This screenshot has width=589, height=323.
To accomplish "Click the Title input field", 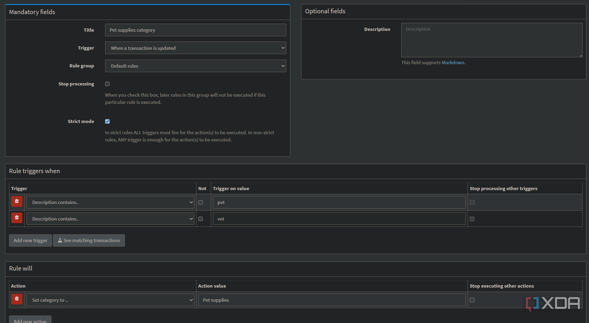I will [x=196, y=30].
